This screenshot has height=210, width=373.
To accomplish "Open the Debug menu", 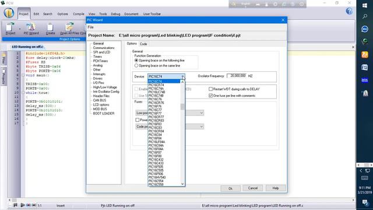I will (x=115, y=14).
